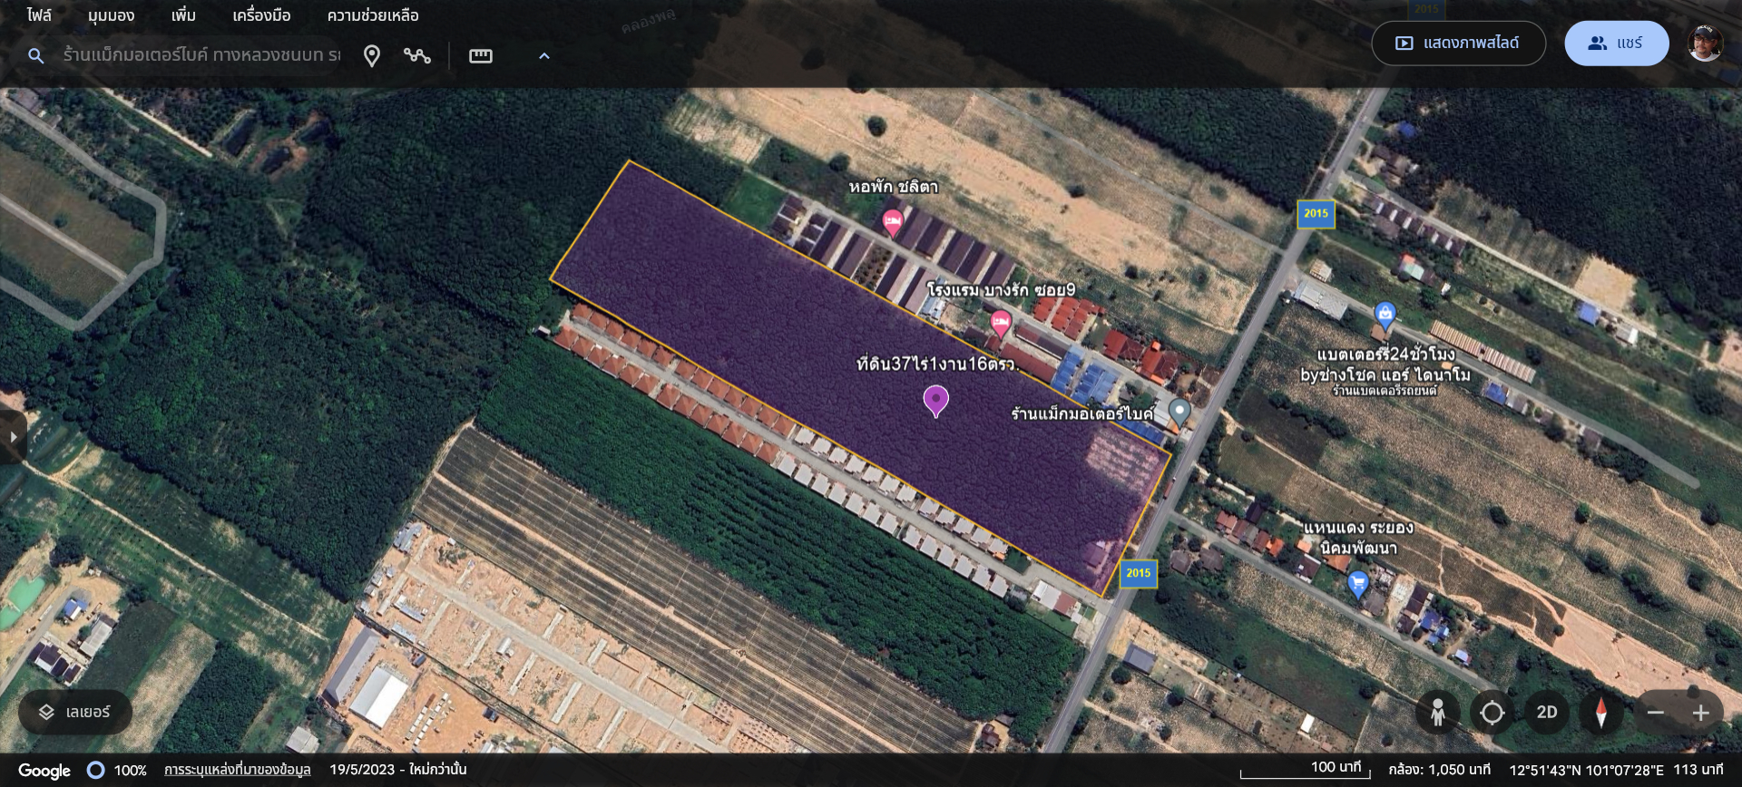This screenshot has width=1742, height=787.
Task: Click the upper 2015 road shield
Action: 1316,214
